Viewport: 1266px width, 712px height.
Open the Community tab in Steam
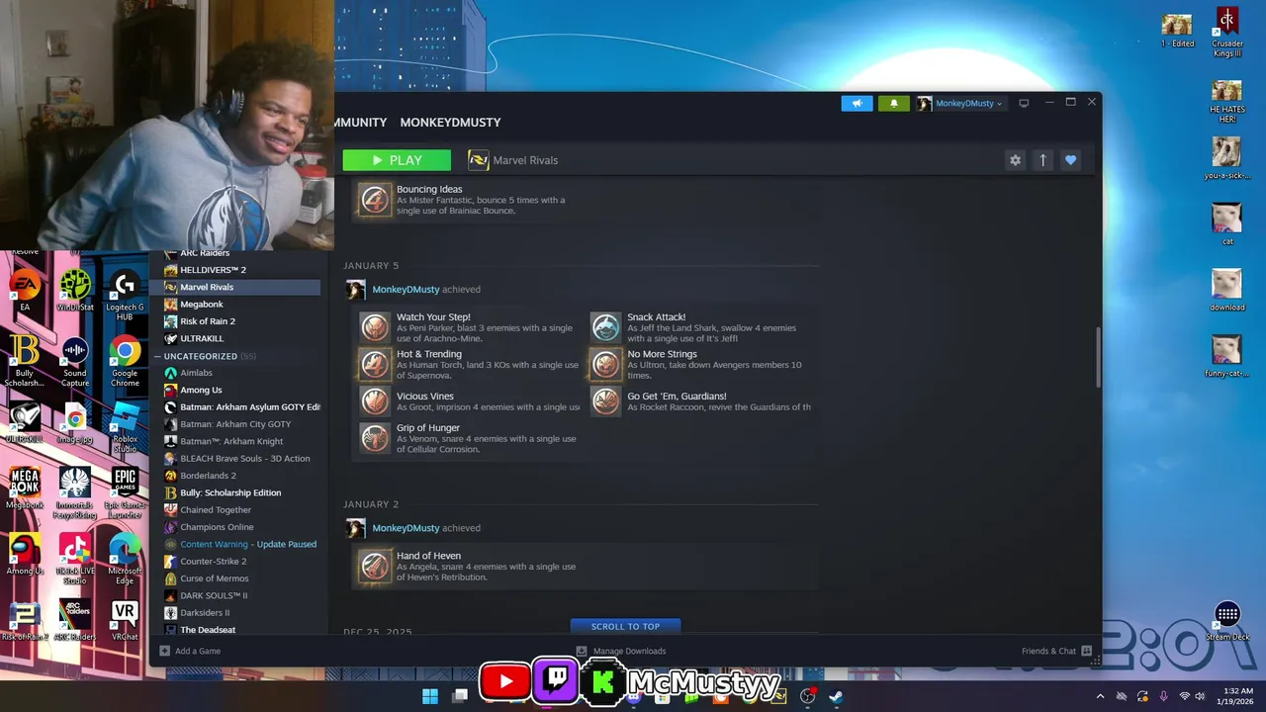coord(360,123)
